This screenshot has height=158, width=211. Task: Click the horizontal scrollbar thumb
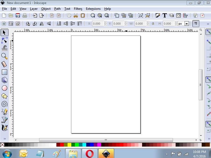(x=106, y=140)
